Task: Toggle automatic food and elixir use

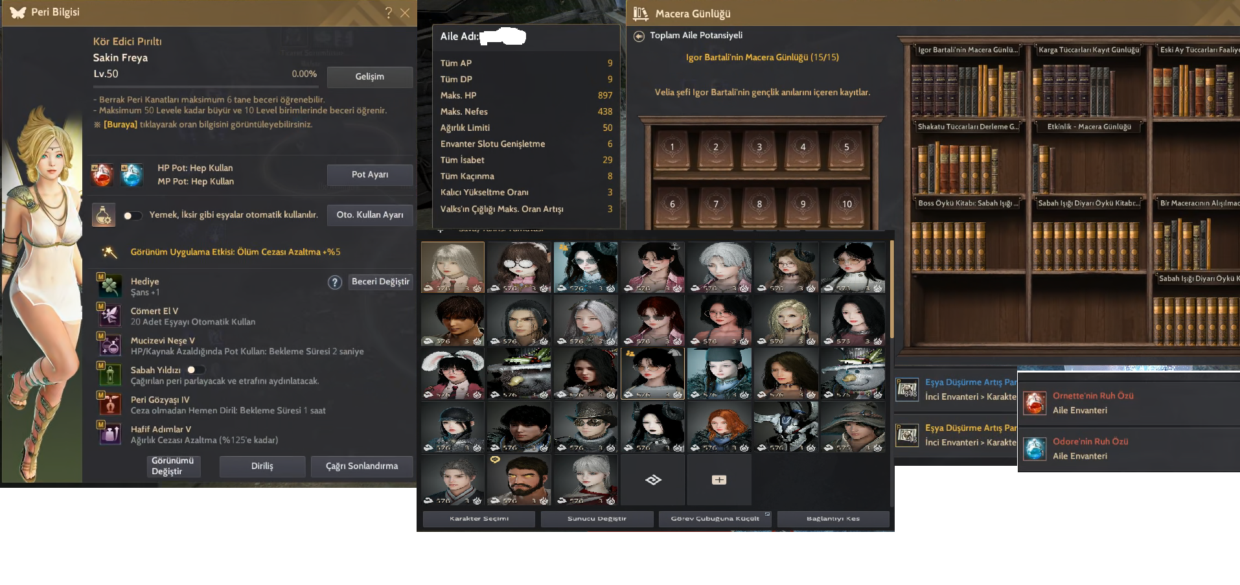Action: click(x=132, y=216)
